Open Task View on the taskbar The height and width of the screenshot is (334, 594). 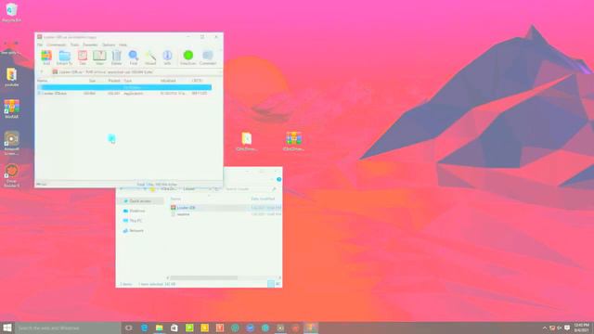pos(128,328)
